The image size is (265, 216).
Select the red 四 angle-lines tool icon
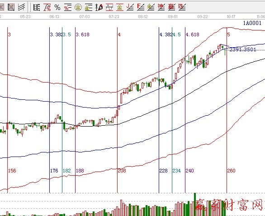tap(182, 7)
